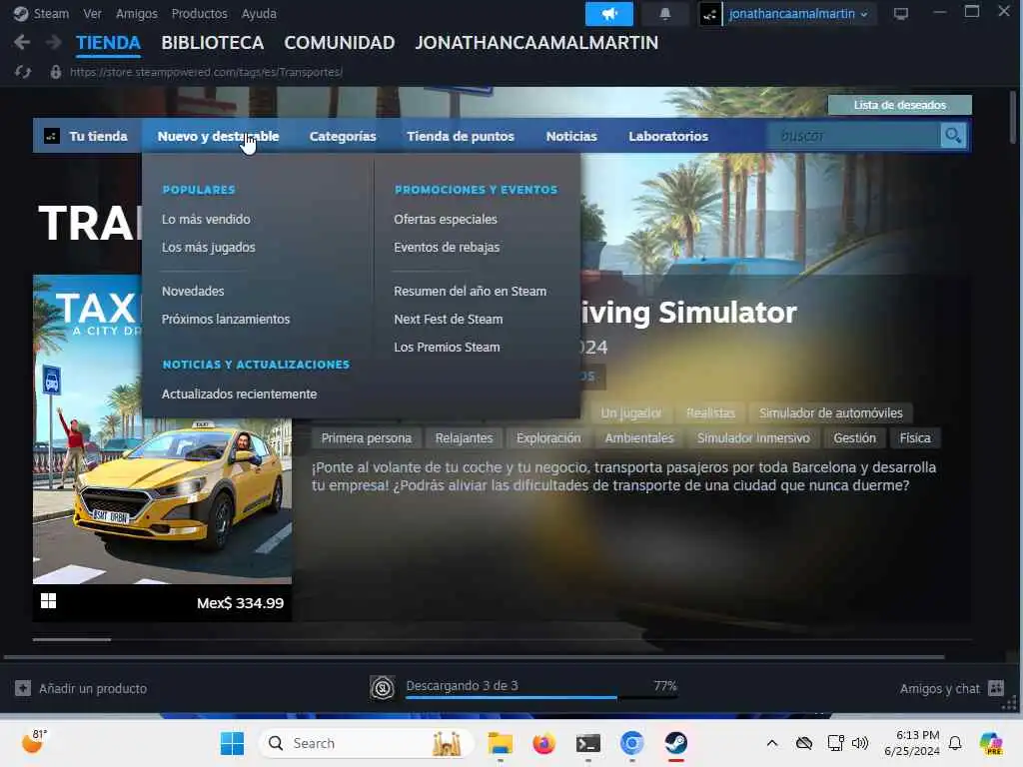
Task: Click the Tu tienda avatar icon
Action: (x=52, y=136)
